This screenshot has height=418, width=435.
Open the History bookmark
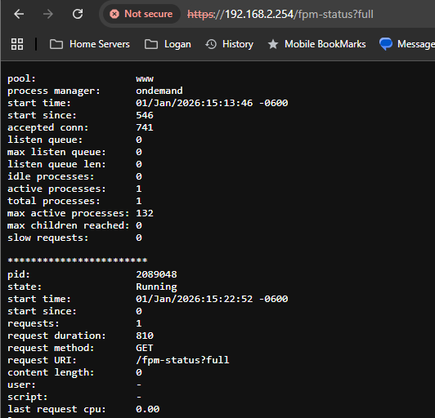coord(230,44)
